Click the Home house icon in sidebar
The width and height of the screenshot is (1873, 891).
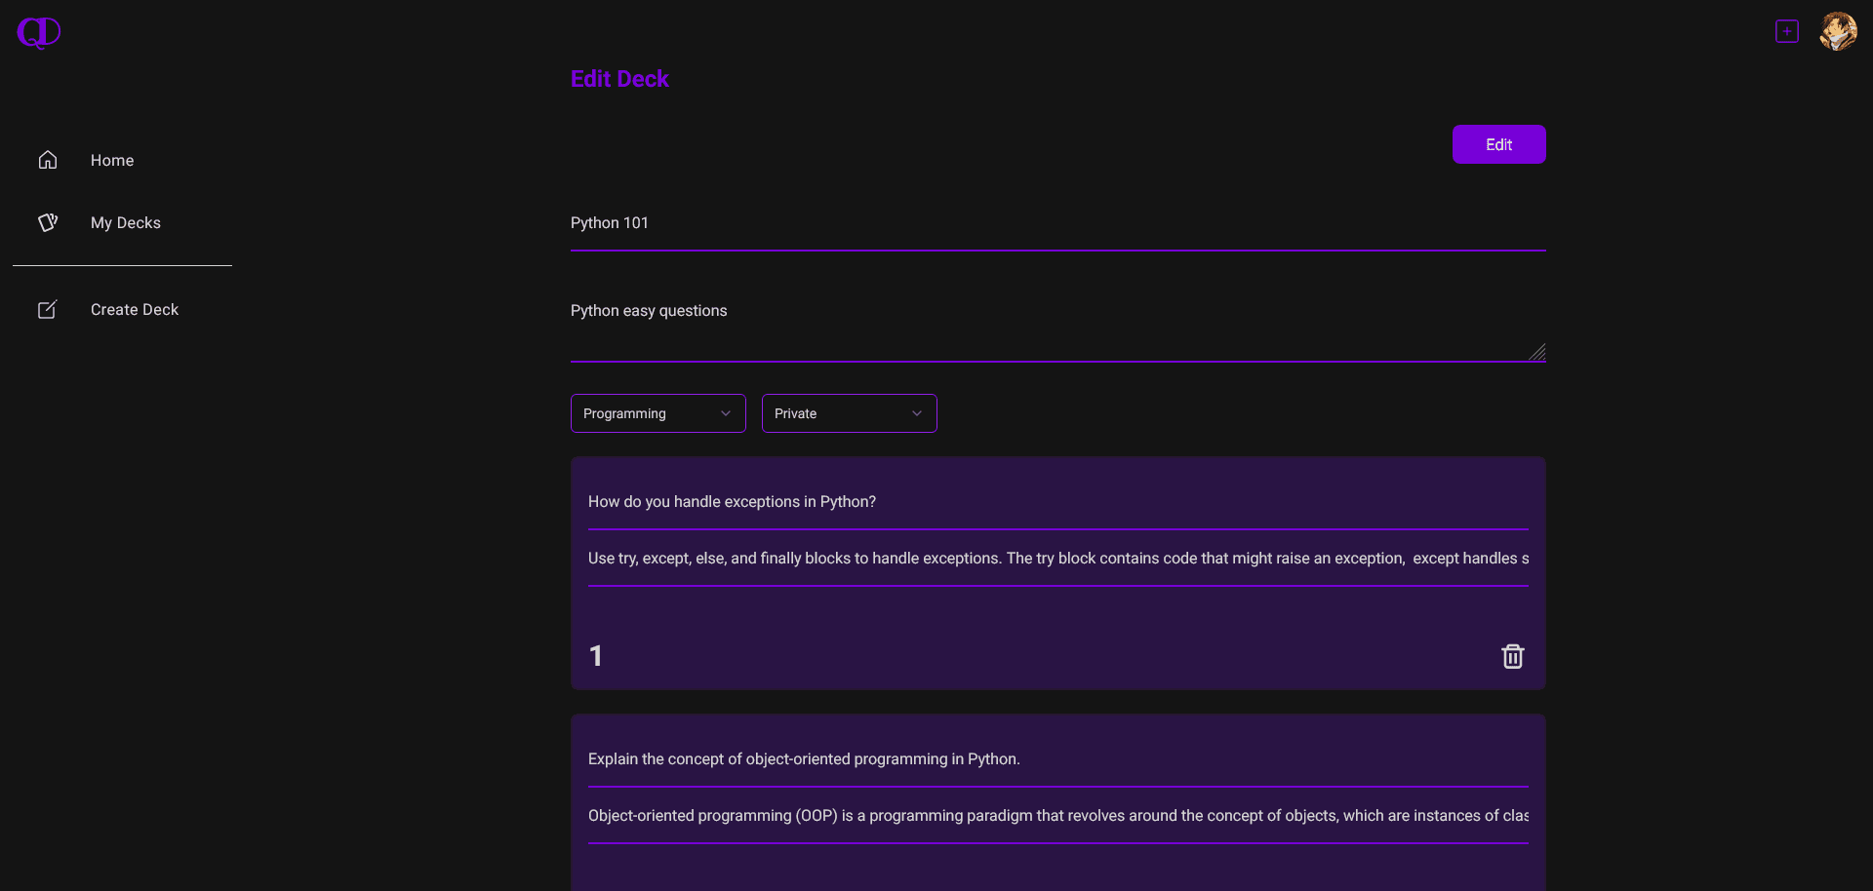tap(48, 160)
